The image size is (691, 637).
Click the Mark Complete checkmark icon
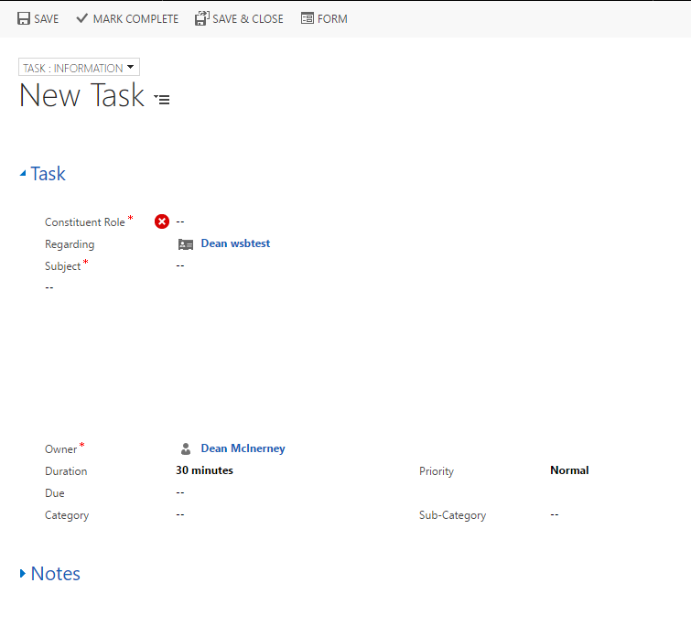(82, 18)
